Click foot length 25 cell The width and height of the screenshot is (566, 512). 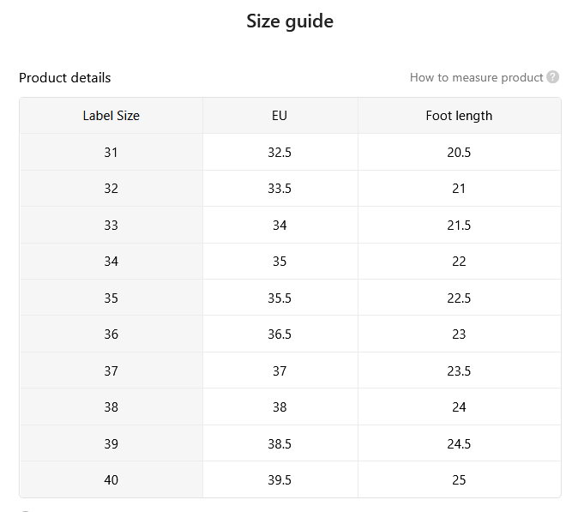[x=459, y=480]
